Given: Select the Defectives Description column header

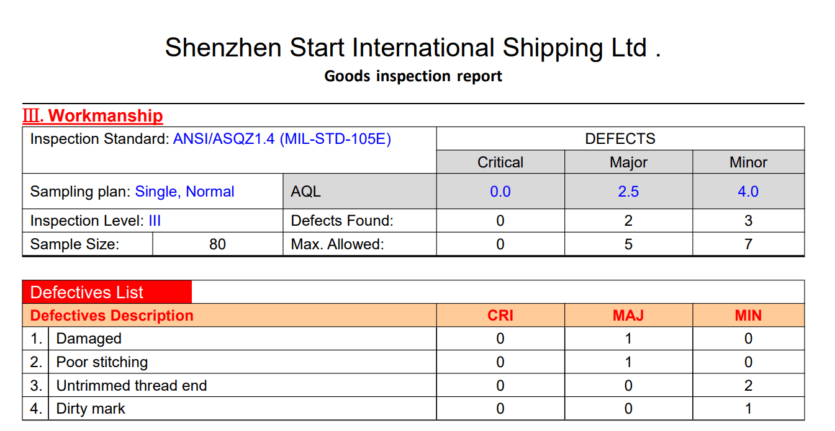Looking at the screenshot, I should (112, 316).
